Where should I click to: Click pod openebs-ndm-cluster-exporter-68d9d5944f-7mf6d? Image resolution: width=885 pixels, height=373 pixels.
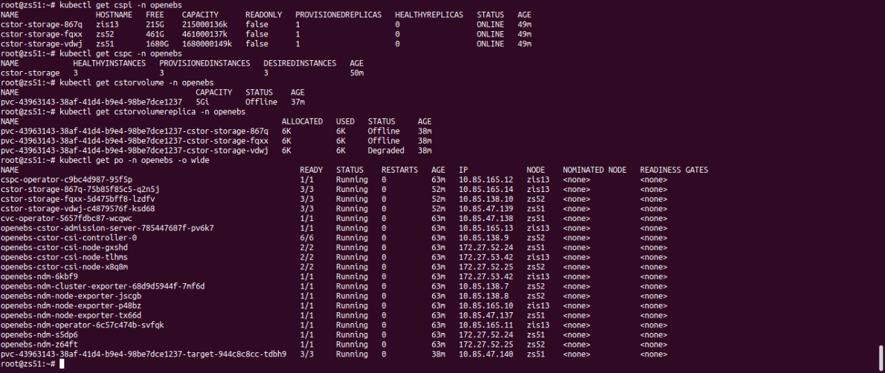point(103,285)
